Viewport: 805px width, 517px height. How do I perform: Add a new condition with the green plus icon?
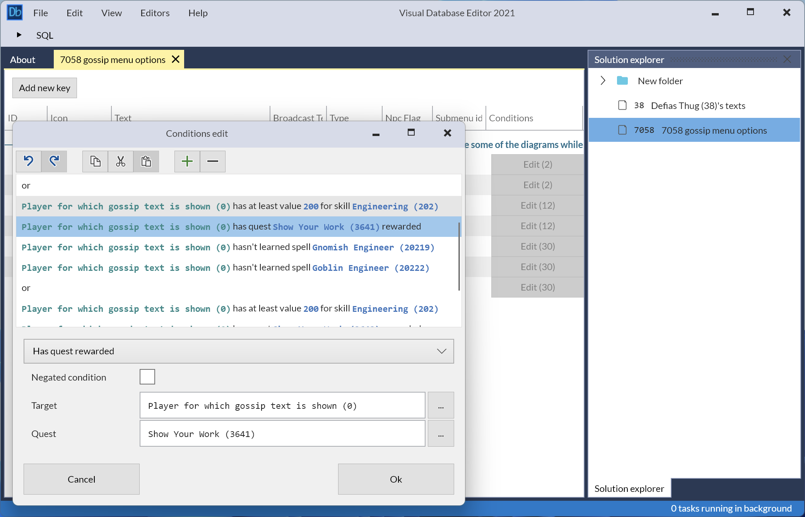(187, 162)
